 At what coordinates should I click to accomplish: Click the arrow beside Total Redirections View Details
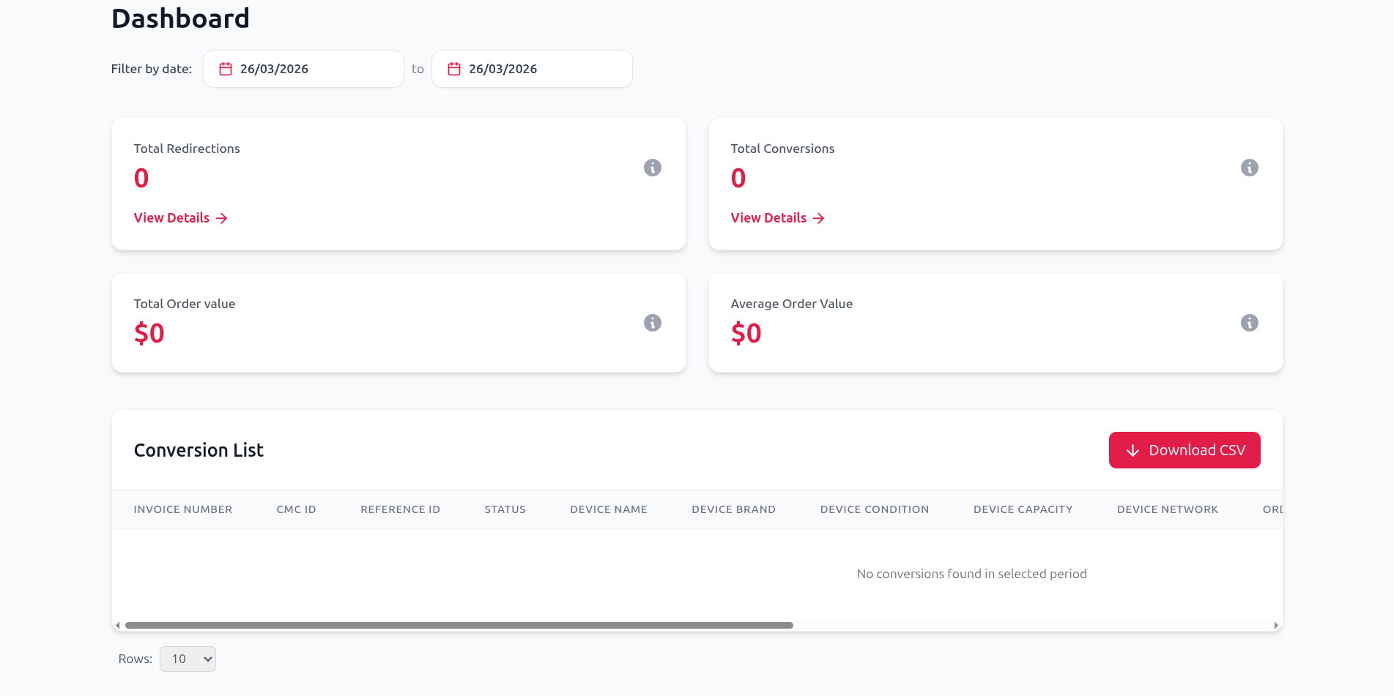(222, 217)
